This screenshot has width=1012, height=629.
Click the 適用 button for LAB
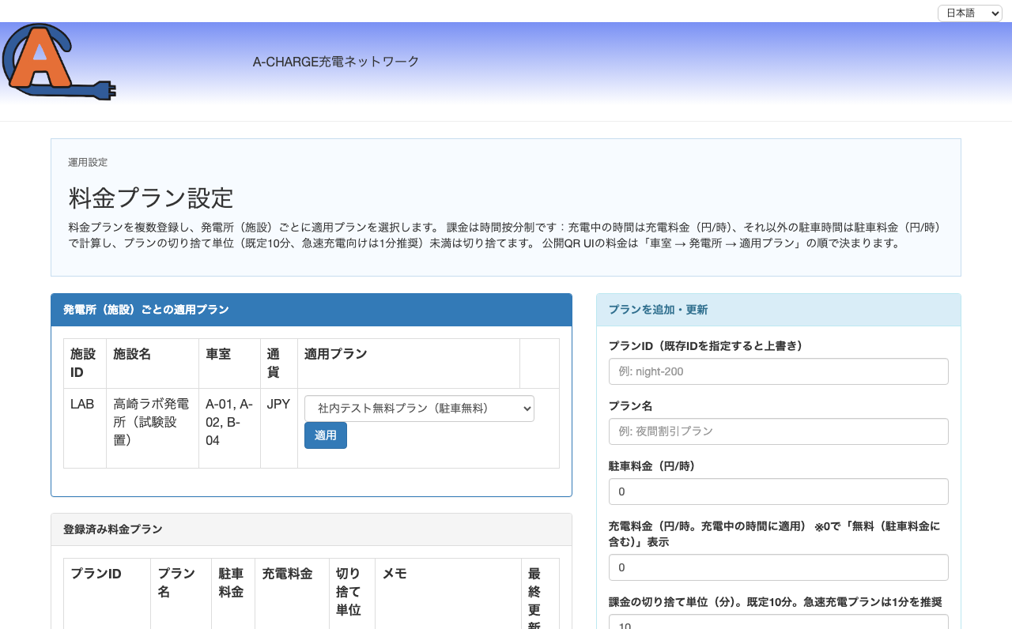point(326,435)
